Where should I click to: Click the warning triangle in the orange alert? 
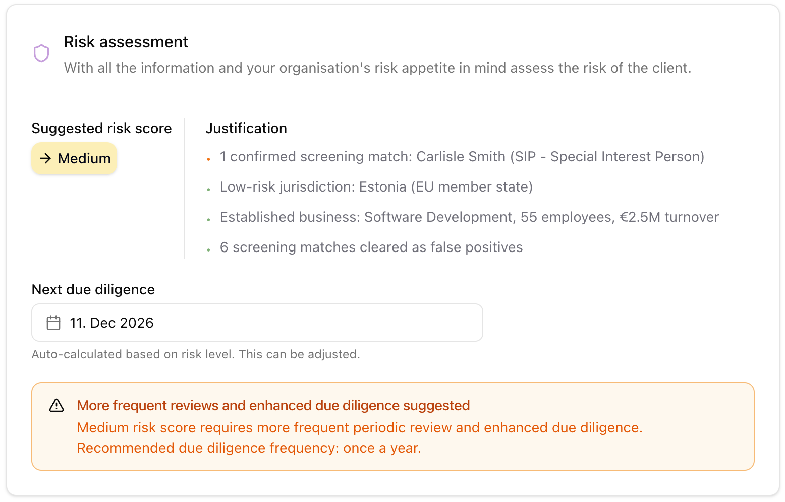(57, 405)
